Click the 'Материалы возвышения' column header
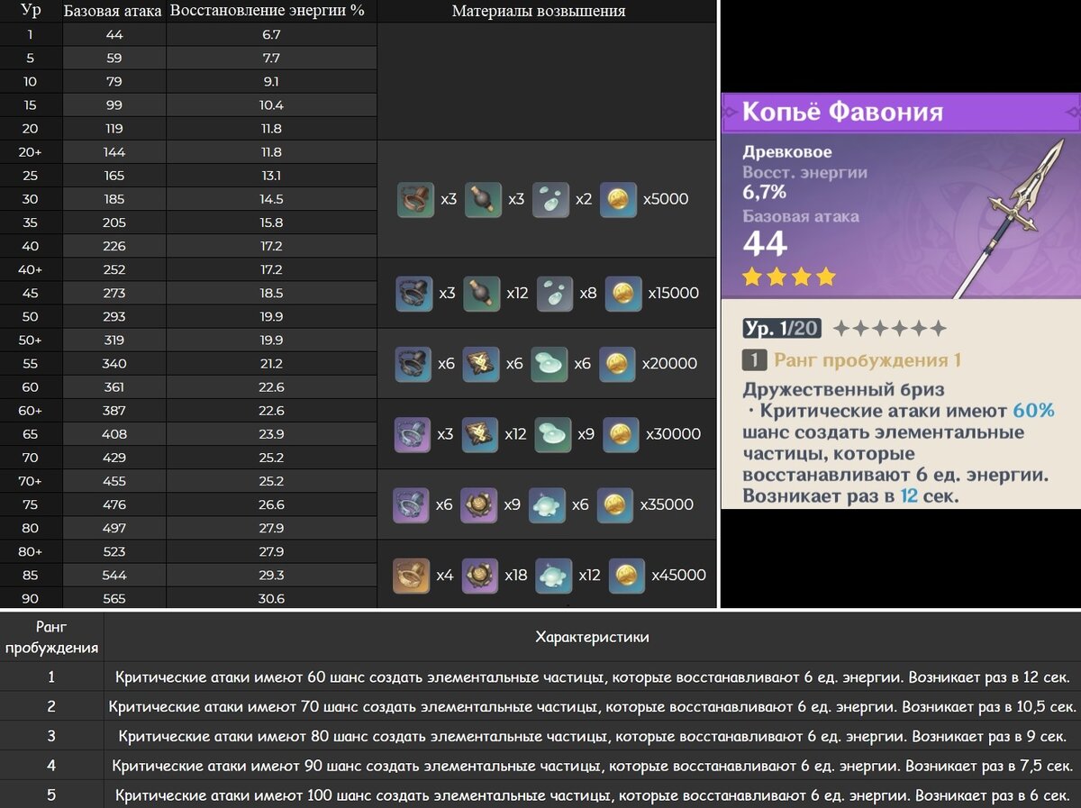 (x=539, y=12)
